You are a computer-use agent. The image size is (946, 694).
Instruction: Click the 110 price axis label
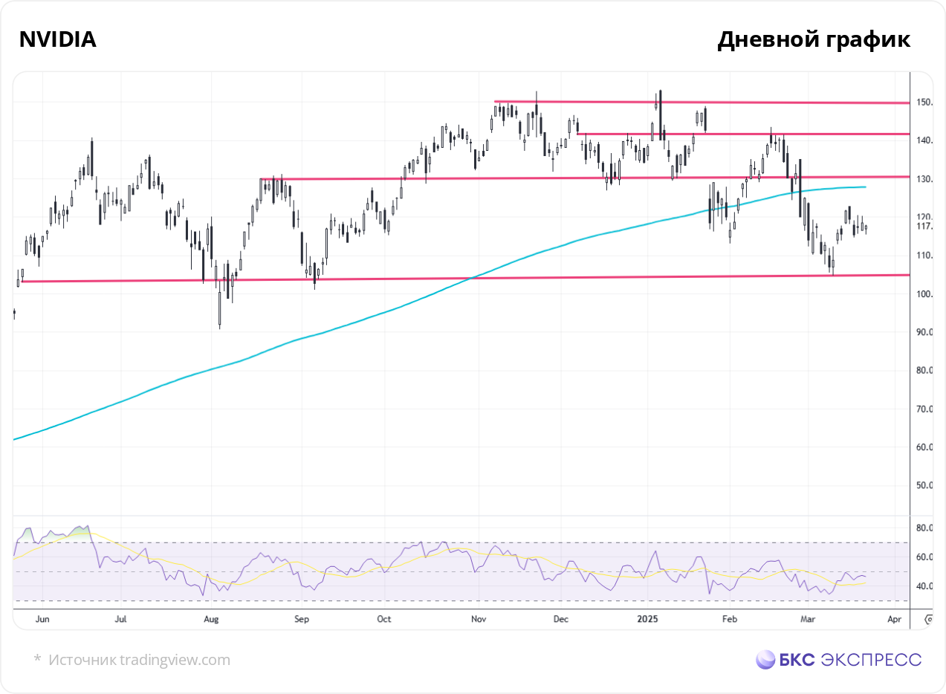[924, 256]
